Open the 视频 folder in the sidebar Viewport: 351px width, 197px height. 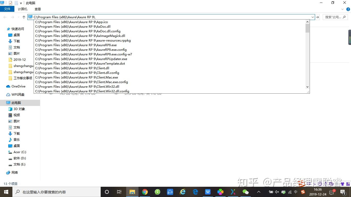click(17, 115)
